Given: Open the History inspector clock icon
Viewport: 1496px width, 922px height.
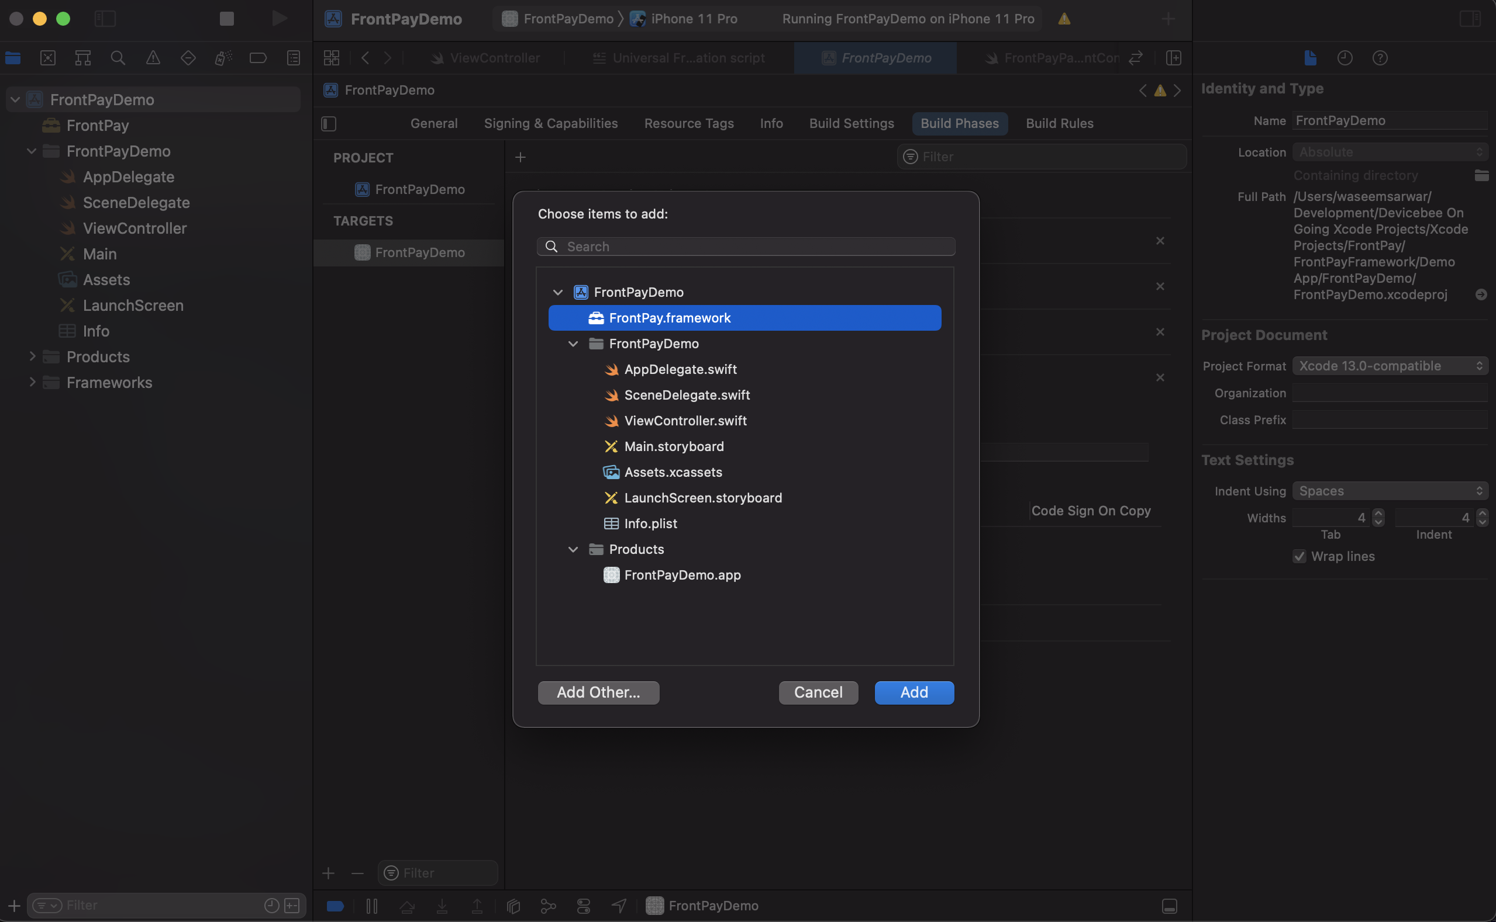Looking at the screenshot, I should point(1345,58).
